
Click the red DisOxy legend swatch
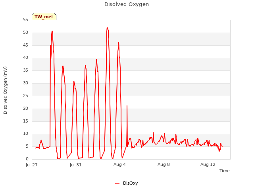coord(117,184)
